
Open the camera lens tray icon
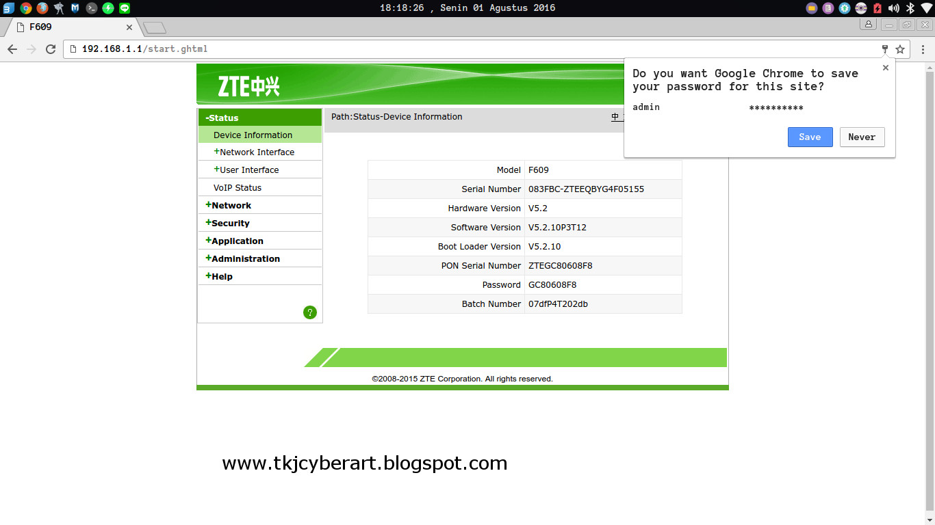[861, 8]
